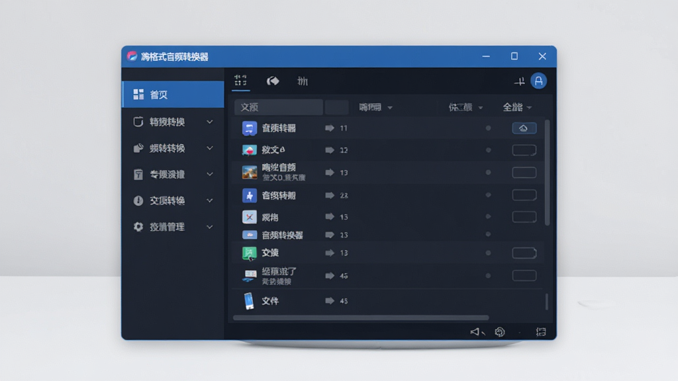Click the empty button in the landscape photo row
Screen dimensions: 678x381
tap(524, 173)
